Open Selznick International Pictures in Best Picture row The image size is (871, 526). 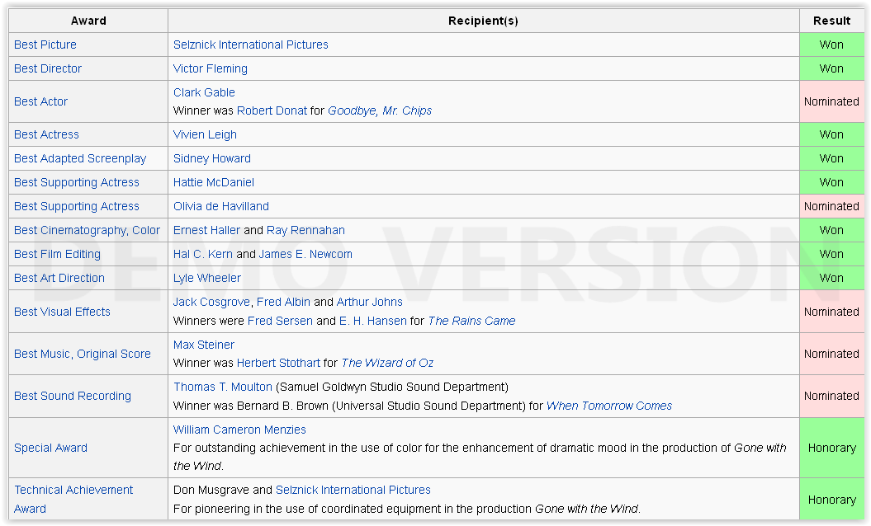pyautogui.click(x=250, y=45)
